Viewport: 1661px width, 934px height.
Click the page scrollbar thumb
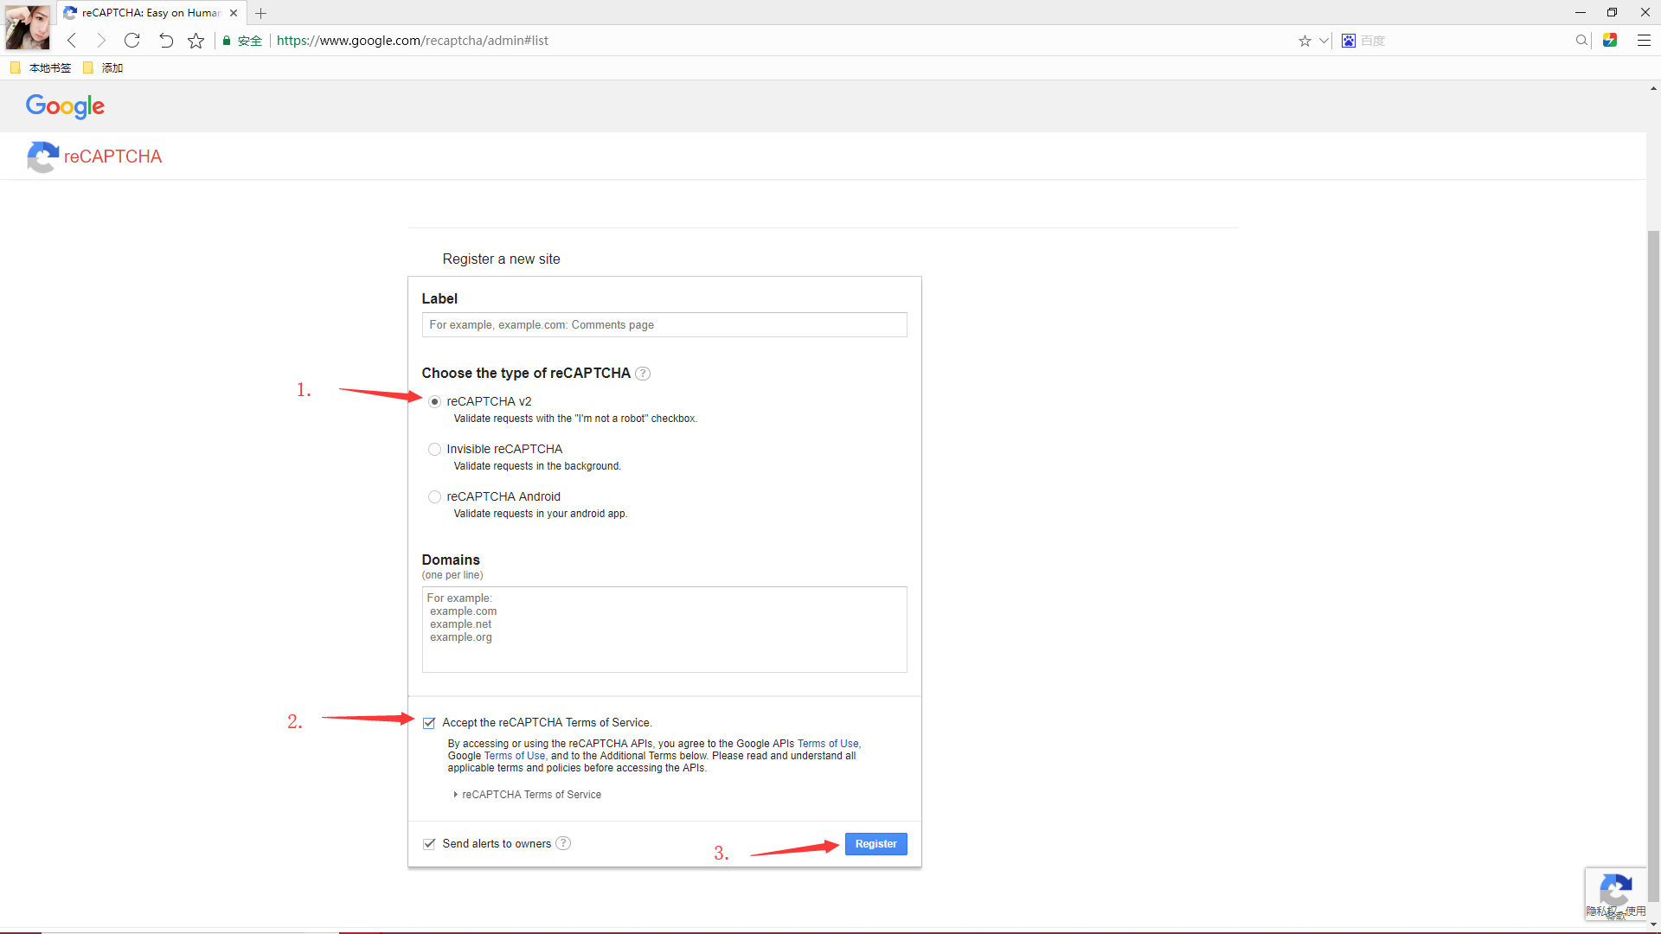(x=1653, y=566)
